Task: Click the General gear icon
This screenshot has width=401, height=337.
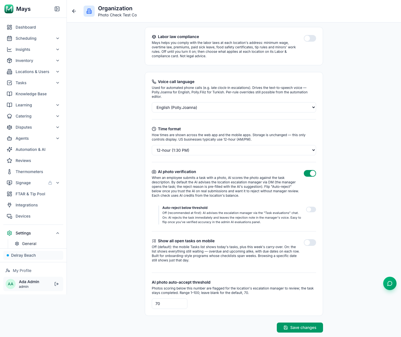Action: [17, 244]
